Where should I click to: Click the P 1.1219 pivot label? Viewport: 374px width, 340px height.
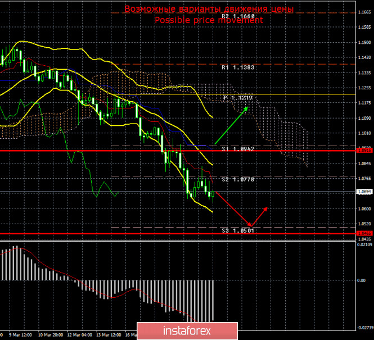[238, 97]
